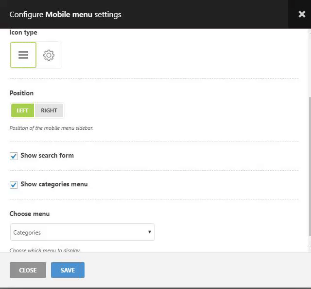Click the "Configure Mobile menu settings" title
Viewport: 311px width, 289px height.
click(x=65, y=14)
